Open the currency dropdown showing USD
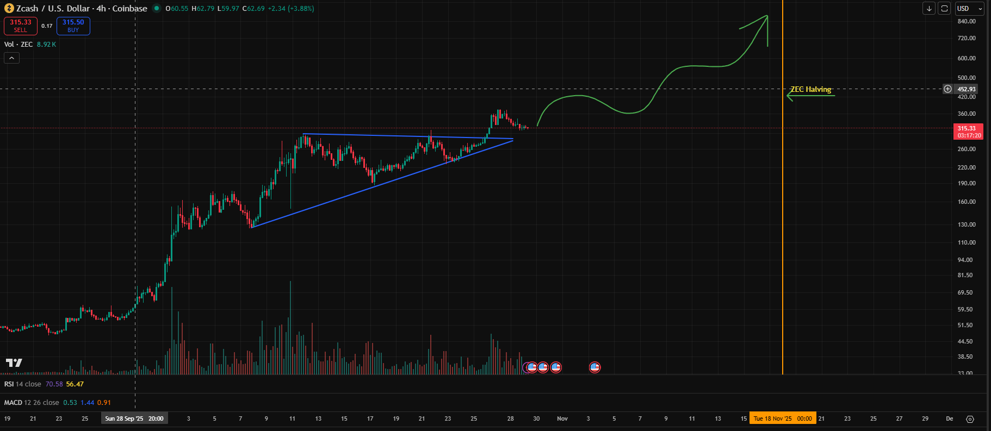The height and width of the screenshot is (431, 991). [x=970, y=9]
